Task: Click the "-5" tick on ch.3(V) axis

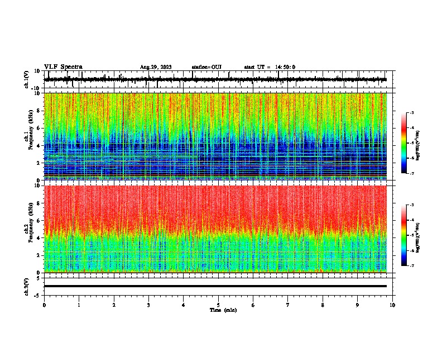Action: click(x=37, y=296)
